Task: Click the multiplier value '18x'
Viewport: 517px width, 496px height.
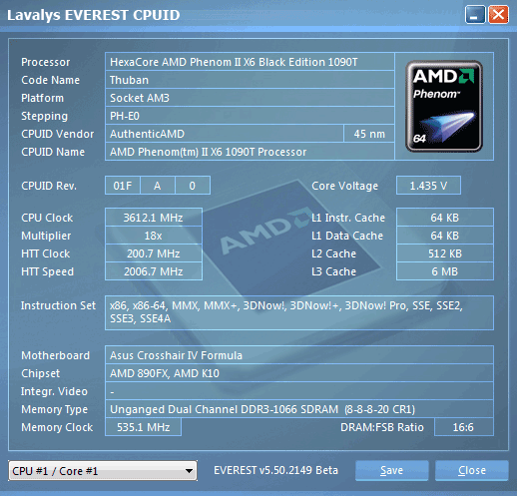Action: pos(154,236)
